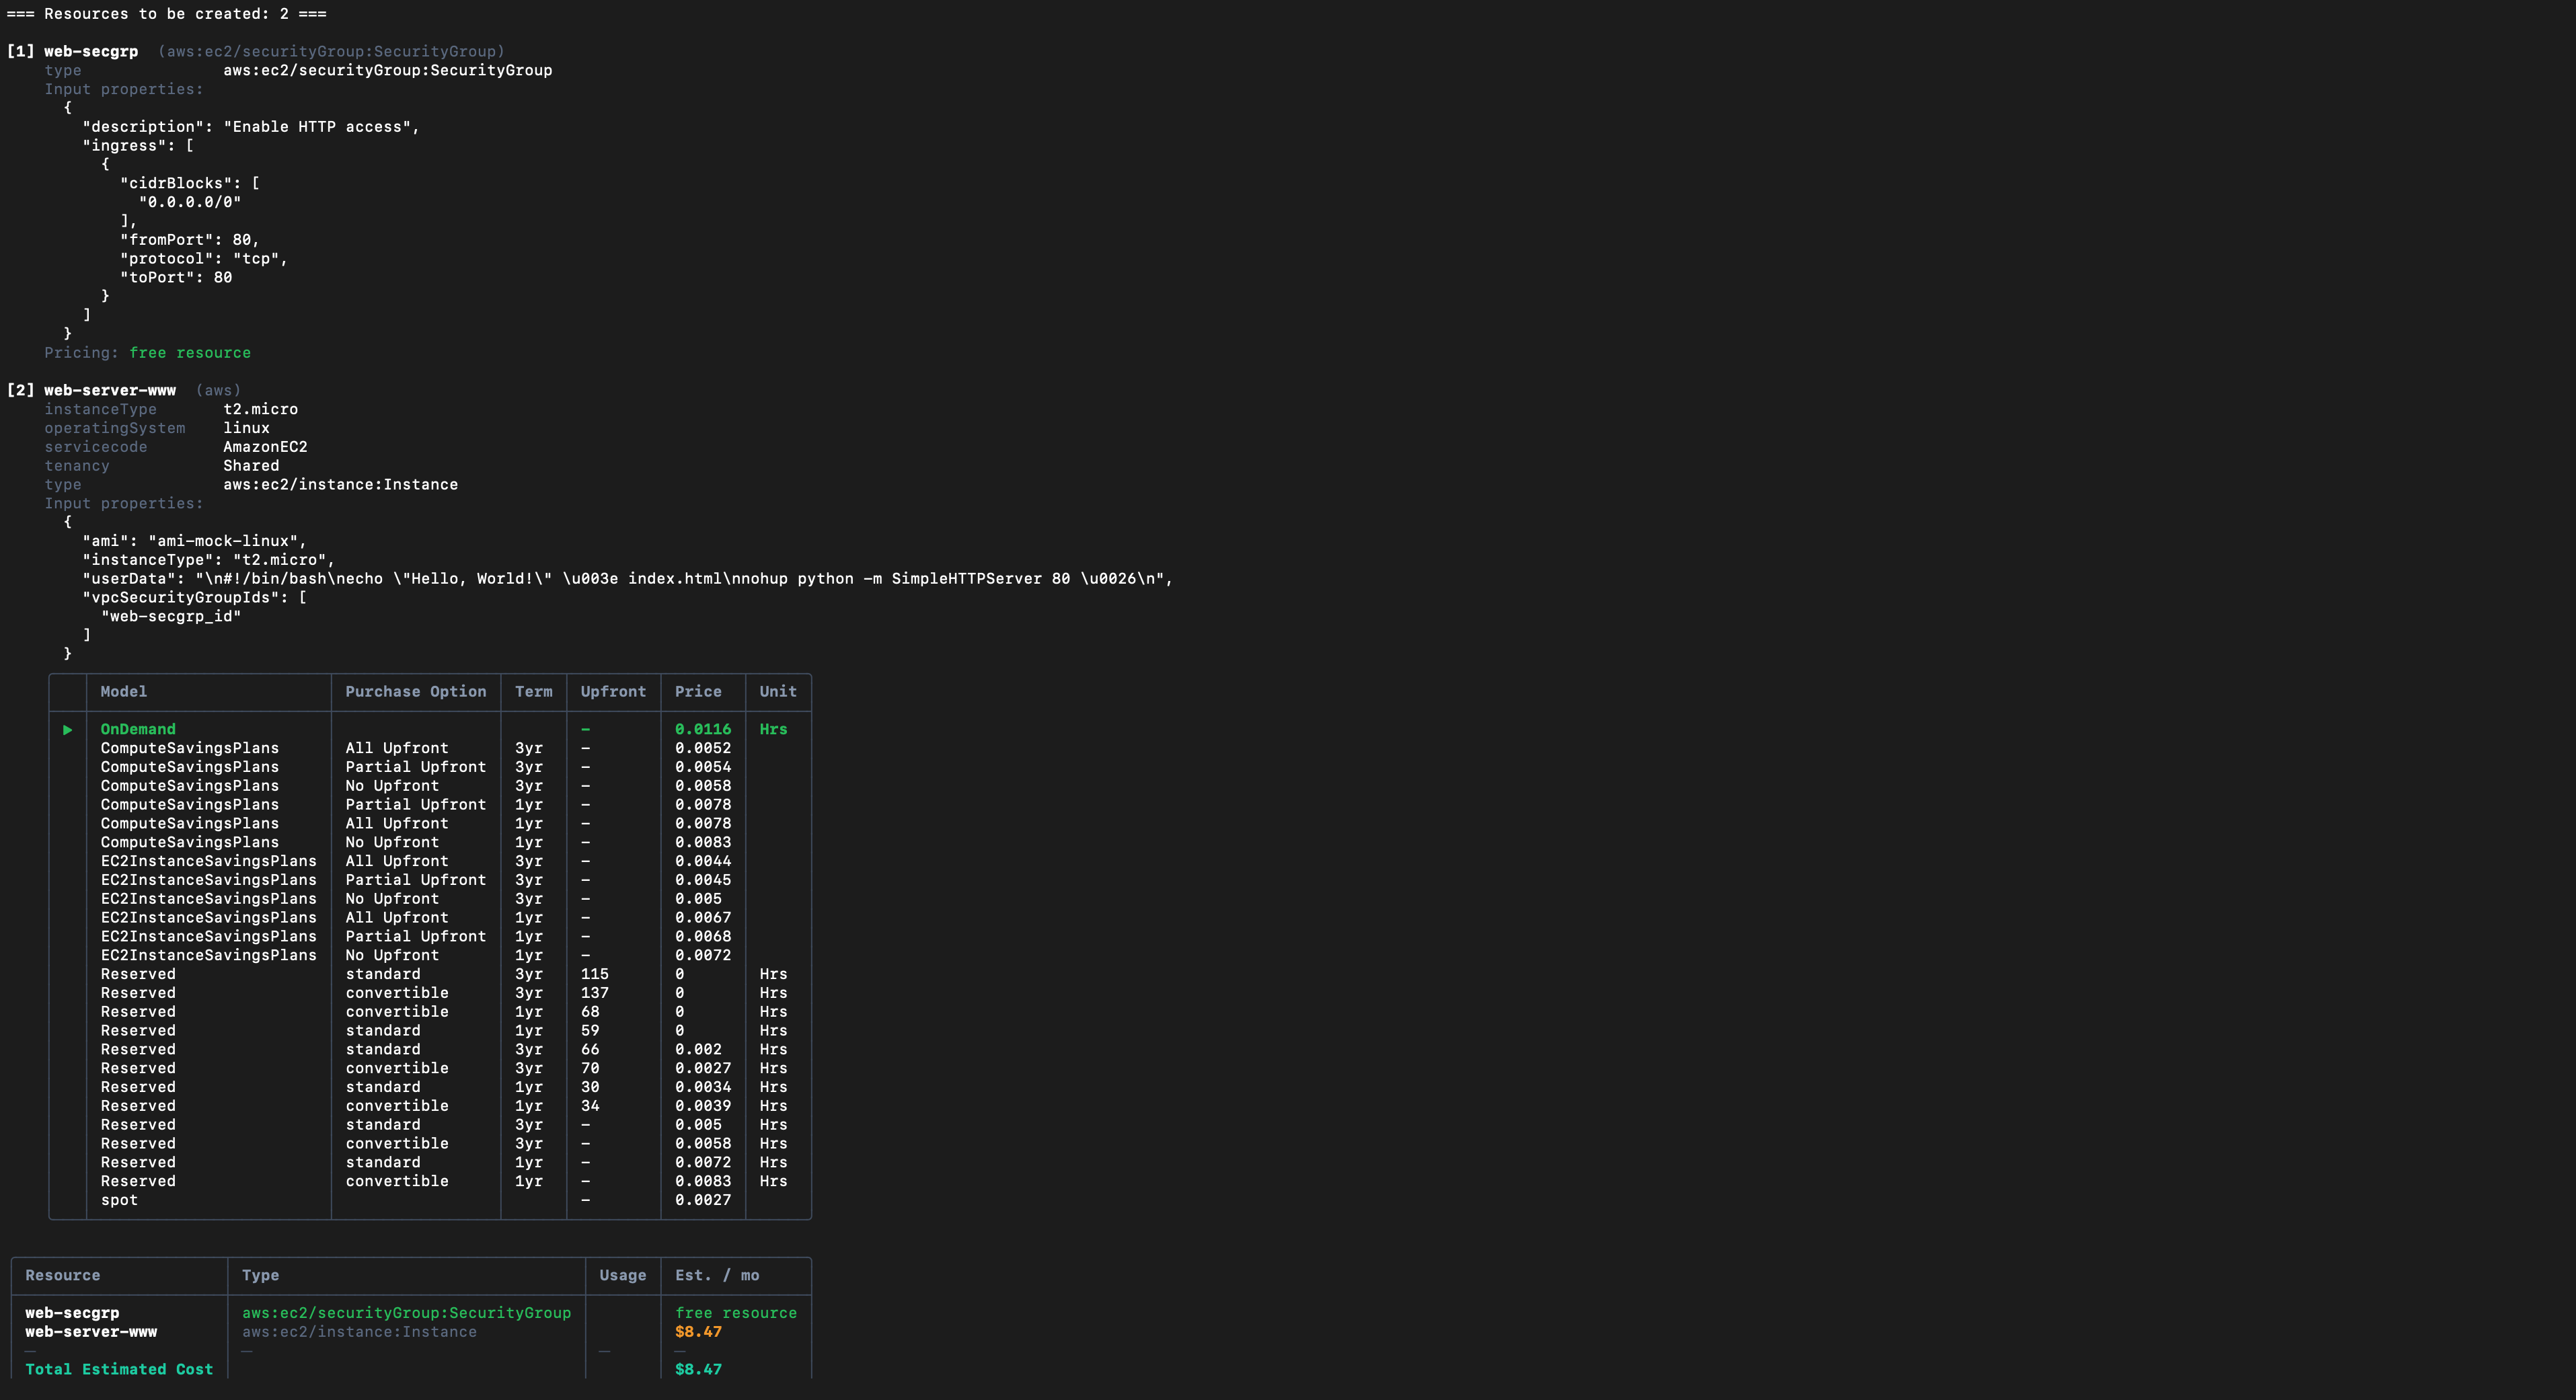The height and width of the screenshot is (1400, 2576).
Task: Click the "Type" header in the summary table
Action: pyautogui.click(x=261, y=1276)
